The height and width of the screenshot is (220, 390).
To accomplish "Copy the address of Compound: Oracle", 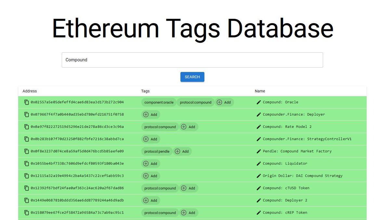I will 26,102.
